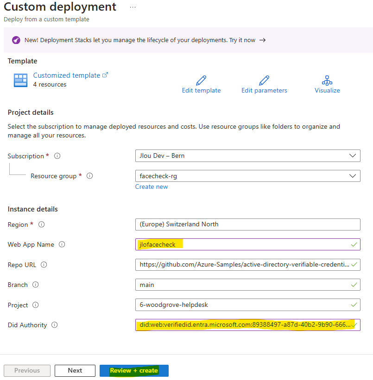Click the "Template" section heading

click(22, 61)
